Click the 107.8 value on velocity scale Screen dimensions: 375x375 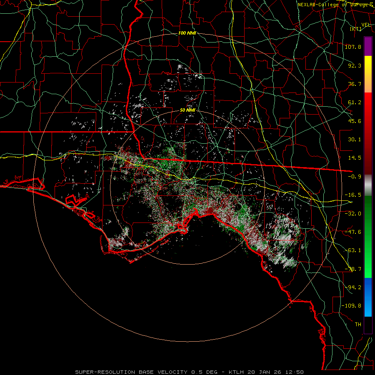pyautogui.click(x=353, y=47)
